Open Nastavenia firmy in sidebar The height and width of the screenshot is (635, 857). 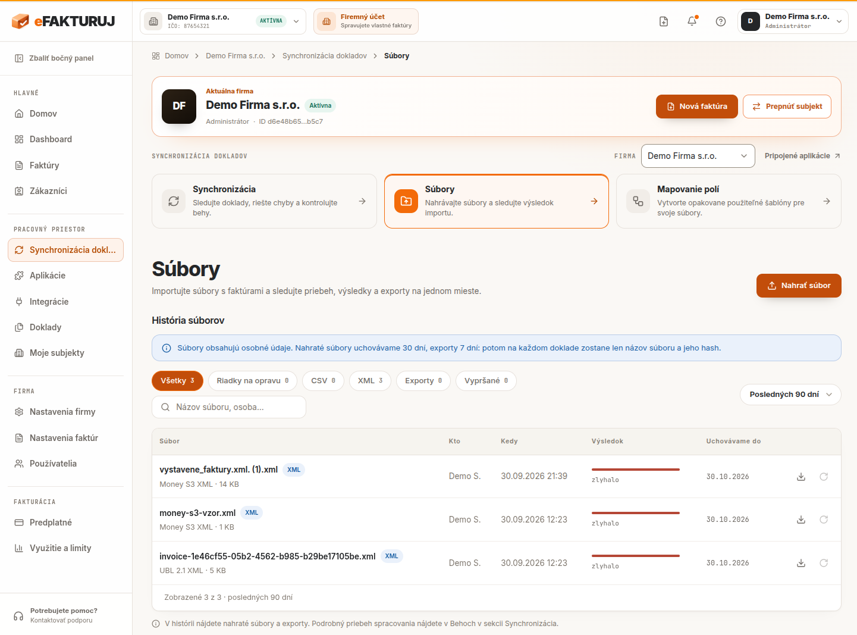pyautogui.click(x=66, y=412)
